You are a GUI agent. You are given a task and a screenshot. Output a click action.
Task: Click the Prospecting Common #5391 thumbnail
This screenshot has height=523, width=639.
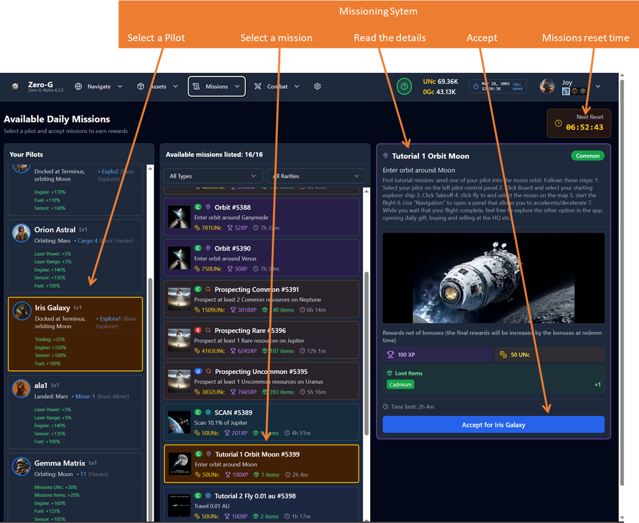pyautogui.click(x=179, y=299)
